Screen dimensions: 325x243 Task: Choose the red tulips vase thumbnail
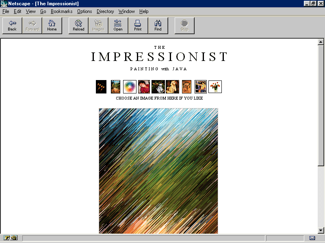pyautogui.click(x=215, y=87)
